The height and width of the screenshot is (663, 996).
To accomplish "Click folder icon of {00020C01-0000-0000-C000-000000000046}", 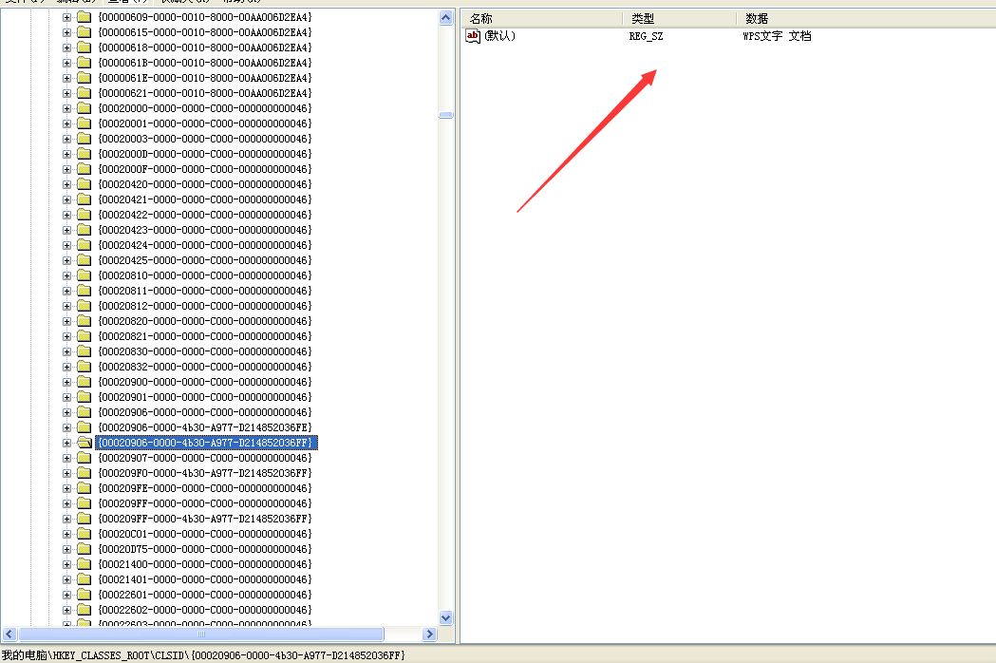I will (x=84, y=534).
